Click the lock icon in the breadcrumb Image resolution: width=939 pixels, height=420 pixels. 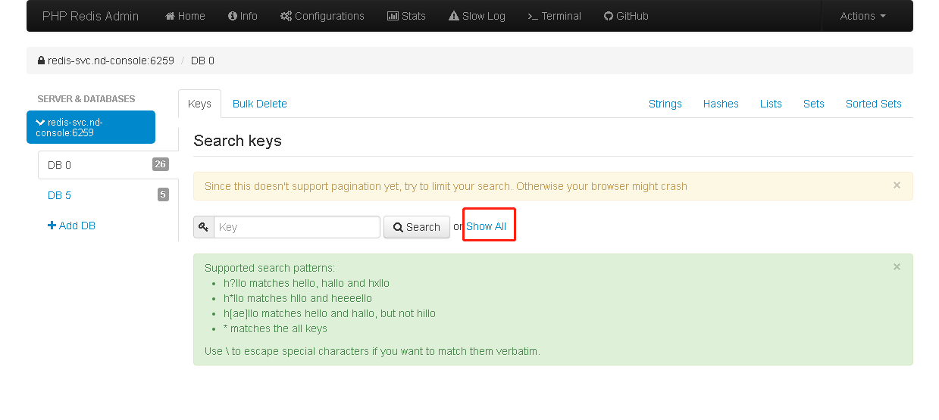(x=41, y=61)
